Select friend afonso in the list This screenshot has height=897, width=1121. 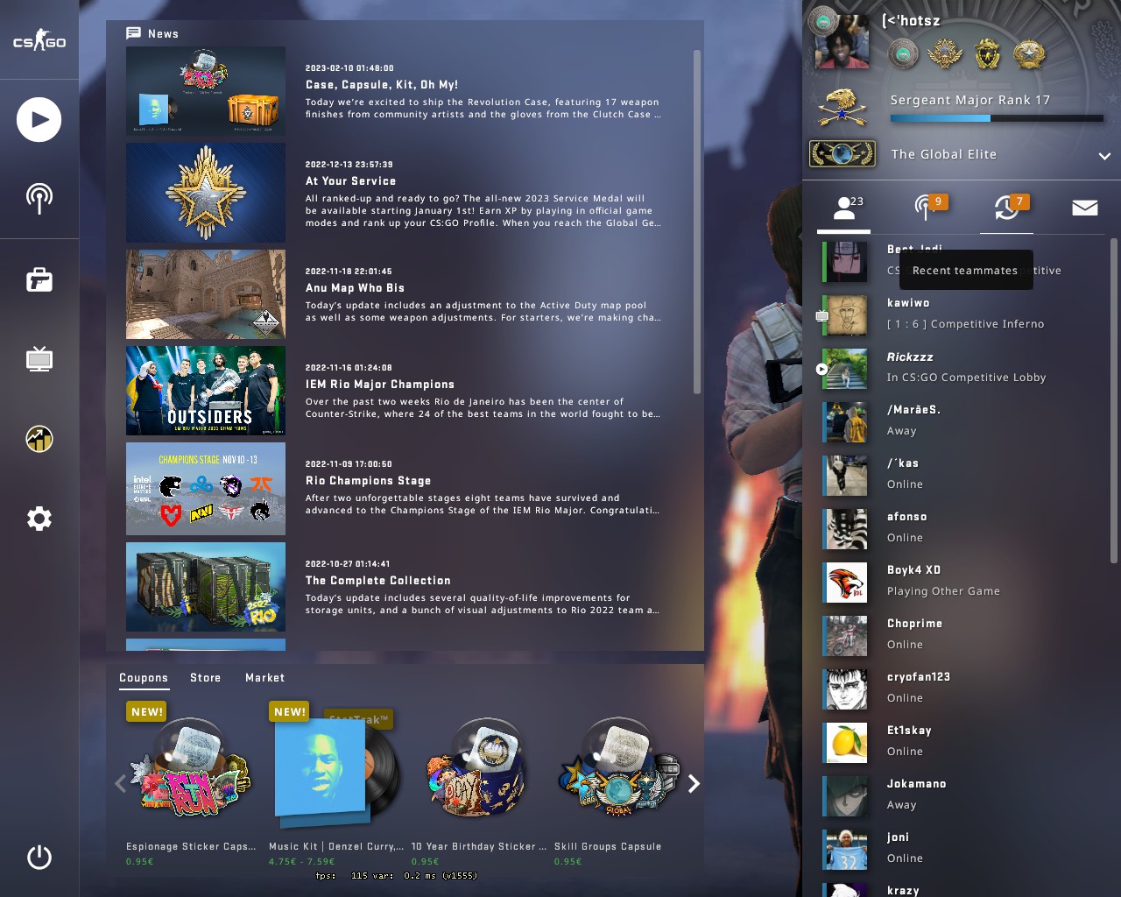963,527
